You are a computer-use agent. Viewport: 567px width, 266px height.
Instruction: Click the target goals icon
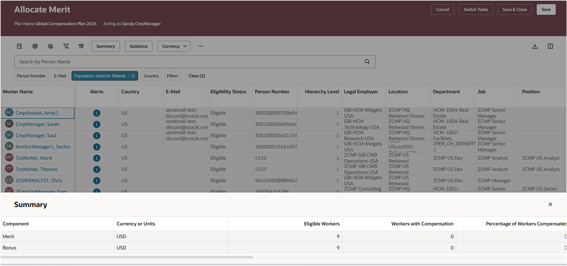click(x=35, y=46)
